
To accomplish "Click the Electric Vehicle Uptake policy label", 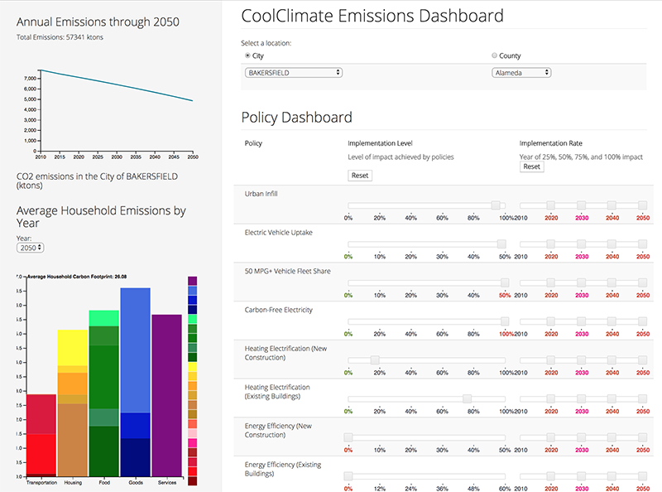I will 279,233.
